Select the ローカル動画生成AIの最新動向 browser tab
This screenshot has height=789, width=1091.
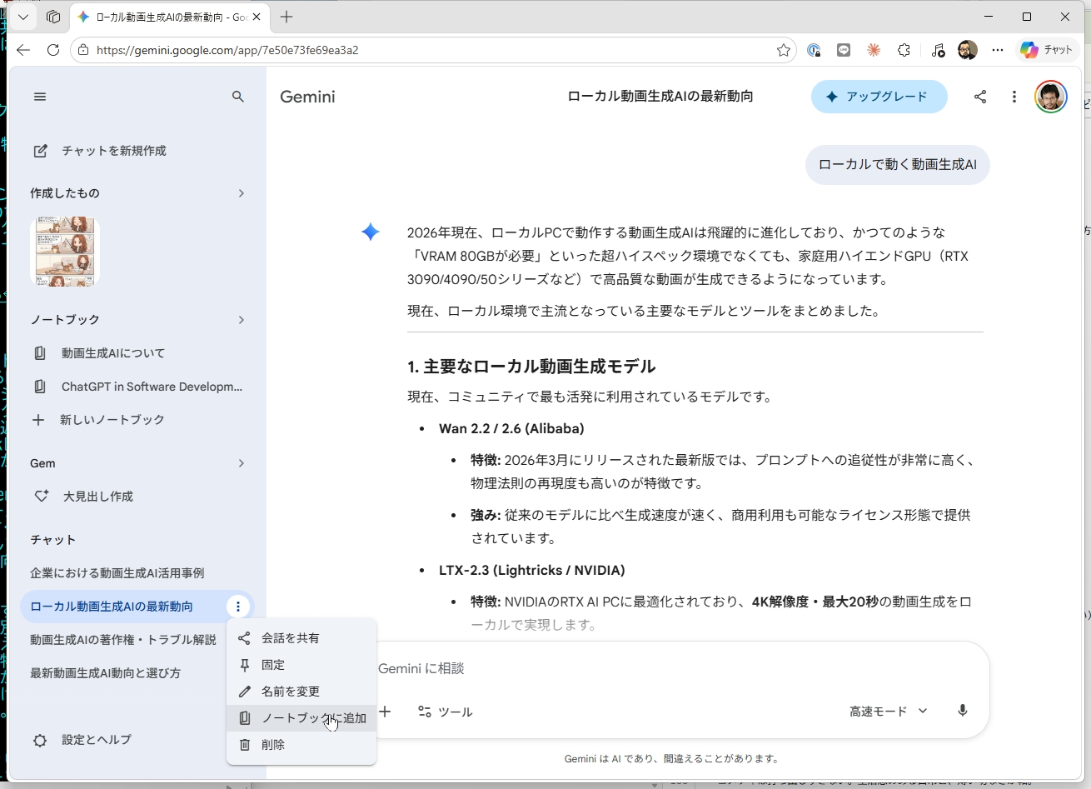[x=169, y=17]
